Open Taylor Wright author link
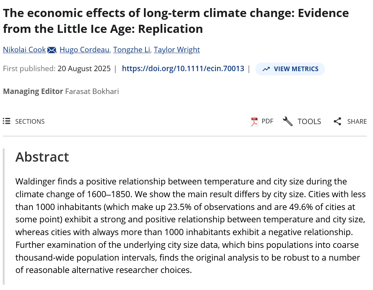Viewport: 373px width, 290px height. pos(176,50)
